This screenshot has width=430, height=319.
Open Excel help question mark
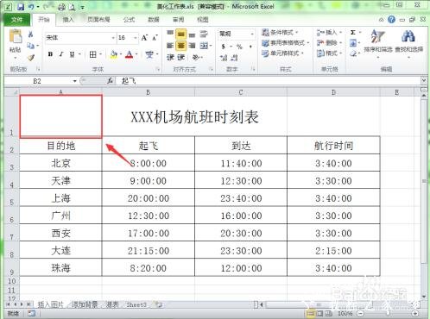pyautogui.click(x=391, y=19)
